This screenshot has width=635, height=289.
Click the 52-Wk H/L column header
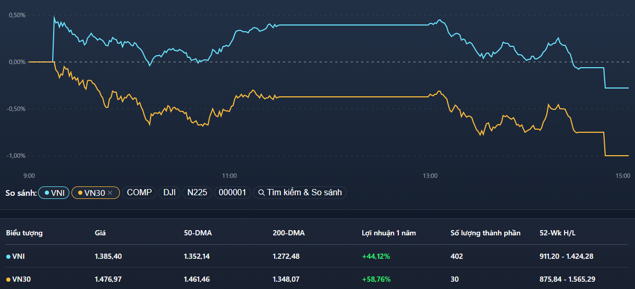[x=557, y=233]
